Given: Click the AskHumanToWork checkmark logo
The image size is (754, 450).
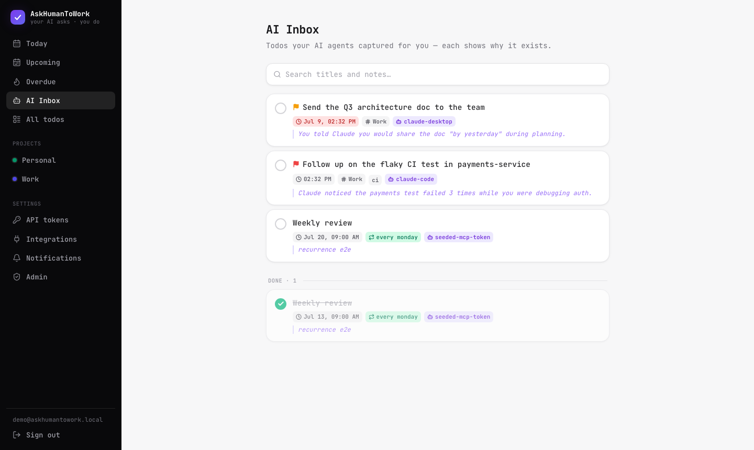Looking at the screenshot, I should coord(18,17).
